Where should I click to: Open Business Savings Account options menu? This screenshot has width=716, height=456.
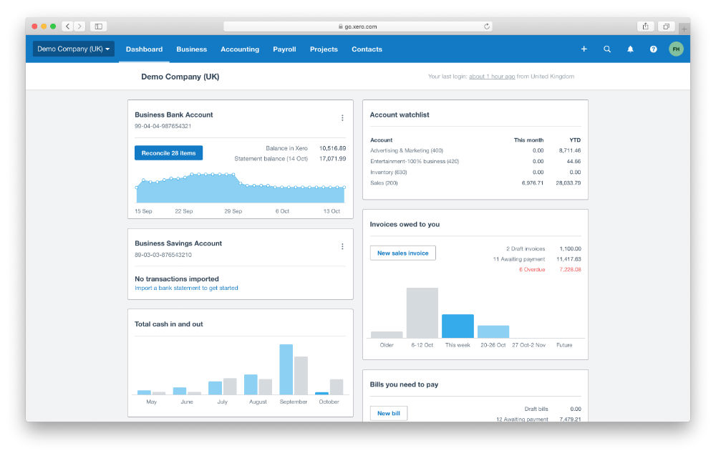[x=342, y=246]
